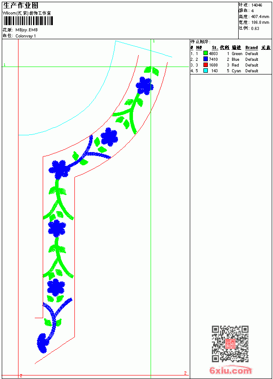Select the Cyan description label
This screenshot has height=379, width=273.
(236, 71)
